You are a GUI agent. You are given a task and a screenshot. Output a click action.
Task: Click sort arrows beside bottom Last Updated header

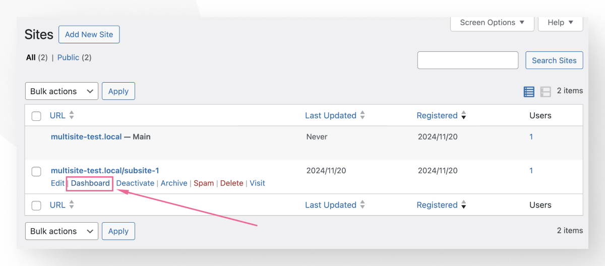362,205
